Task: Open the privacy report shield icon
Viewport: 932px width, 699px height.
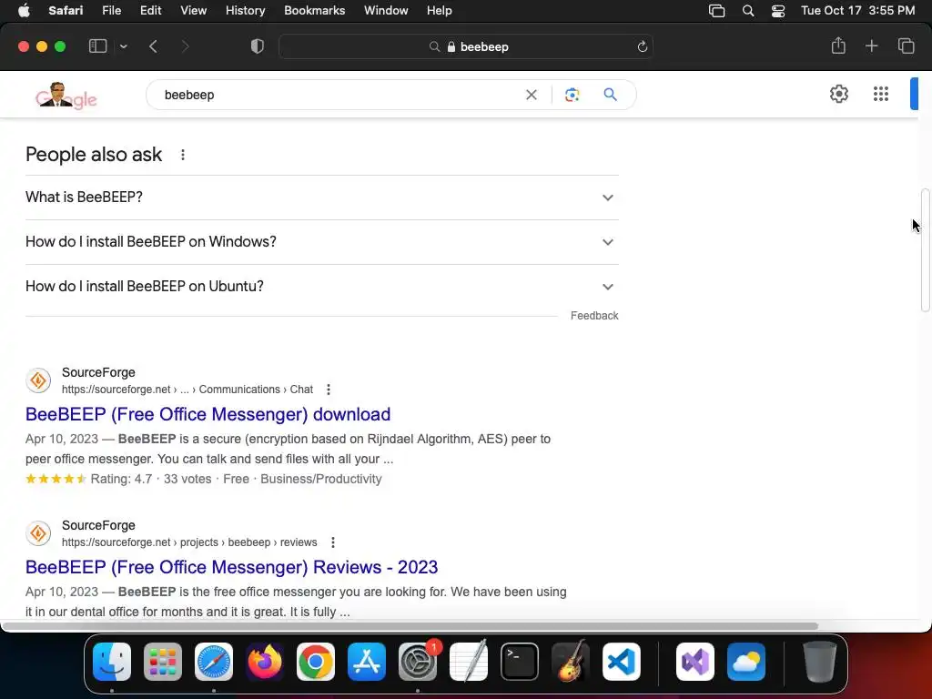Action: tap(258, 46)
